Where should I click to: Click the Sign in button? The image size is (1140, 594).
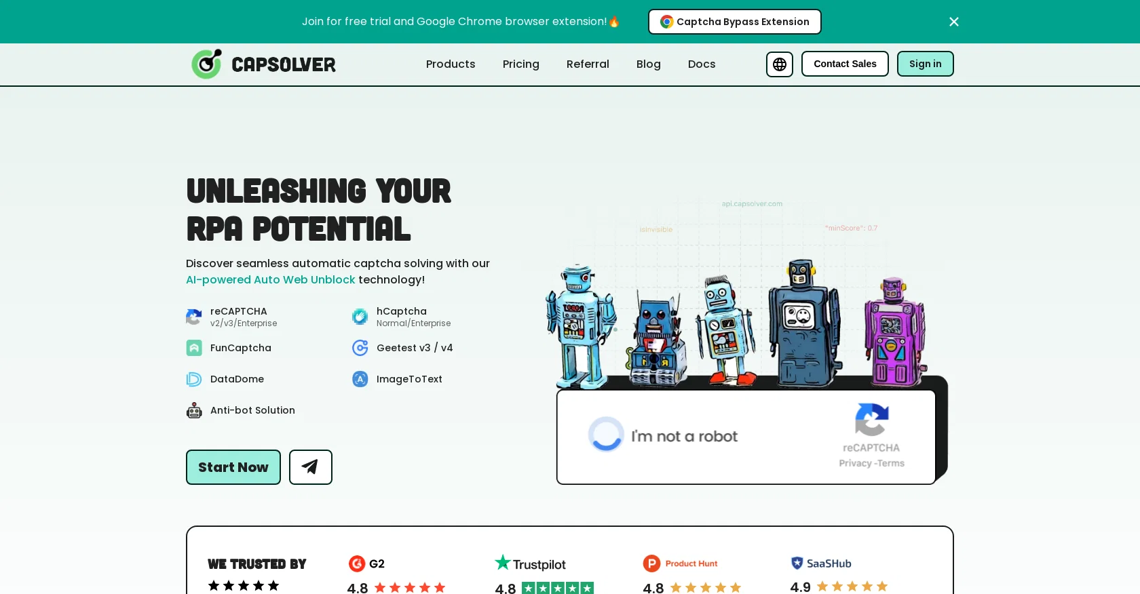[x=926, y=64]
